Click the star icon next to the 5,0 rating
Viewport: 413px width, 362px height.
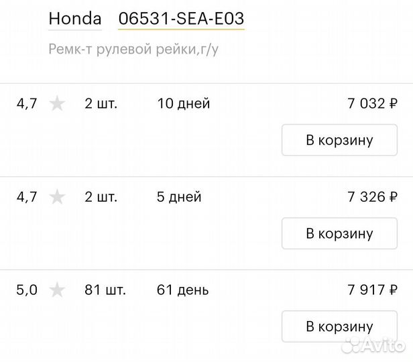[x=57, y=290]
